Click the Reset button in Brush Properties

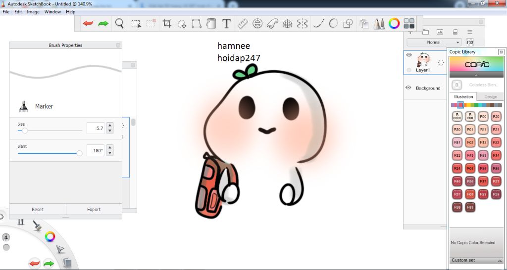pyautogui.click(x=38, y=209)
